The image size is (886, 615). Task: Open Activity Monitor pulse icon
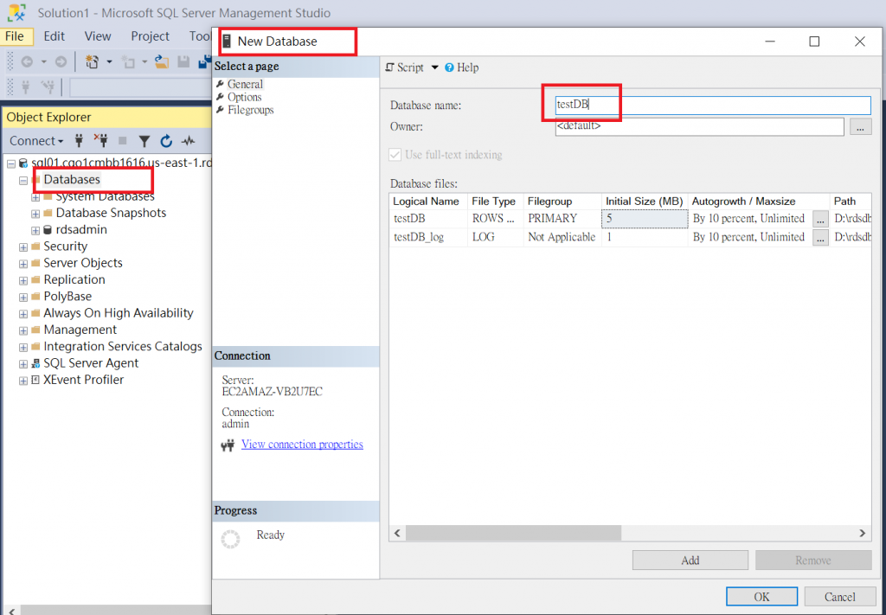click(x=188, y=141)
